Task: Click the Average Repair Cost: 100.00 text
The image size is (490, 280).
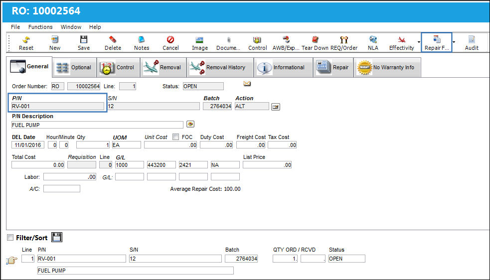Action: [x=205, y=189]
